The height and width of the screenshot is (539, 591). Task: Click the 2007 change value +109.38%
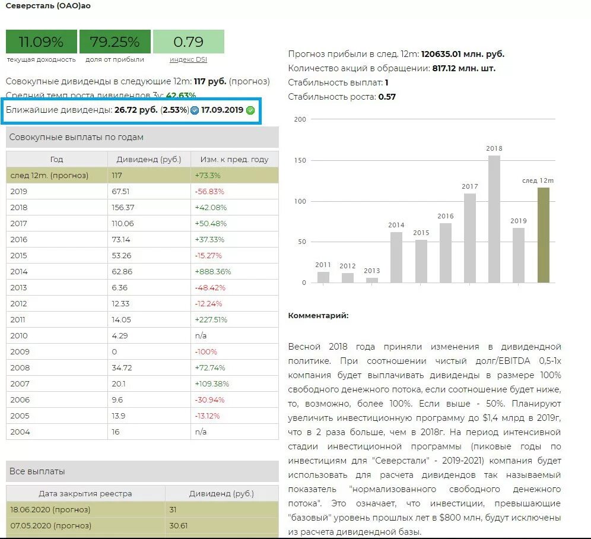(x=212, y=383)
